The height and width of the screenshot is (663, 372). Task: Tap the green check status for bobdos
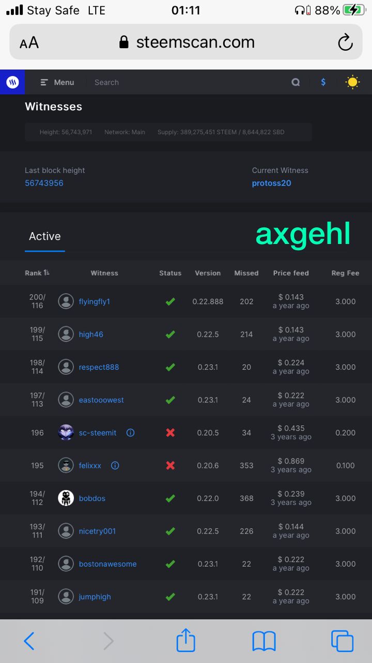170,498
